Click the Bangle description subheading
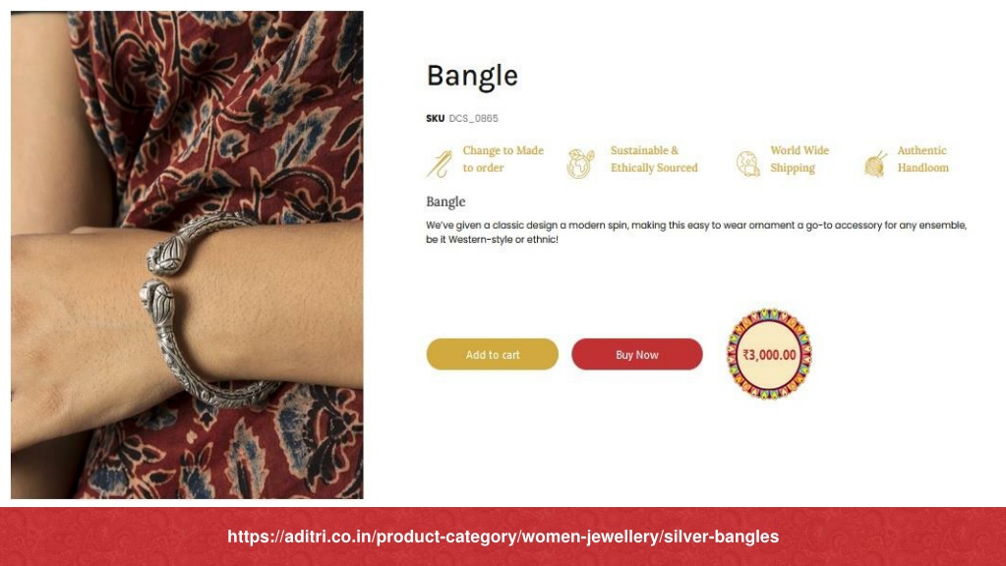 (x=445, y=201)
